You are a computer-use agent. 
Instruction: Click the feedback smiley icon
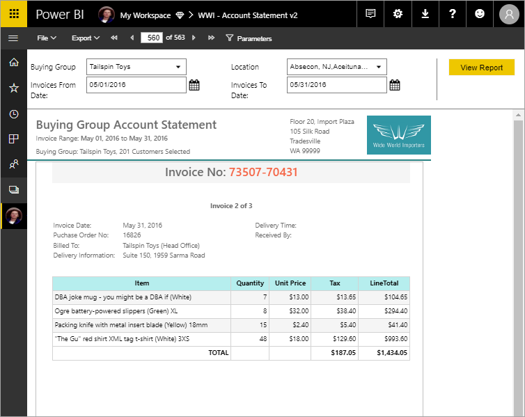tap(480, 14)
